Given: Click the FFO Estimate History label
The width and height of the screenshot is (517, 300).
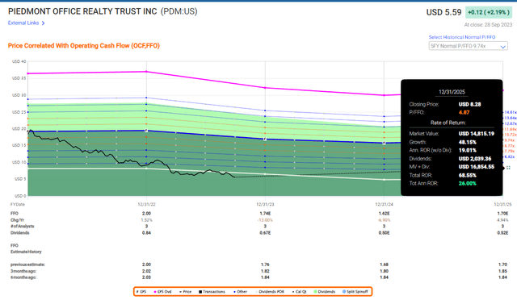Looking at the screenshot, I should [26, 248].
